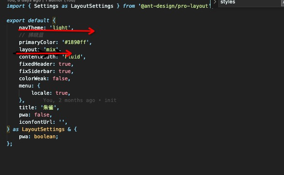Click the git blame annotation 'You, 2 months ago'
This screenshot has height=175, width=284.
pos(69,100)
